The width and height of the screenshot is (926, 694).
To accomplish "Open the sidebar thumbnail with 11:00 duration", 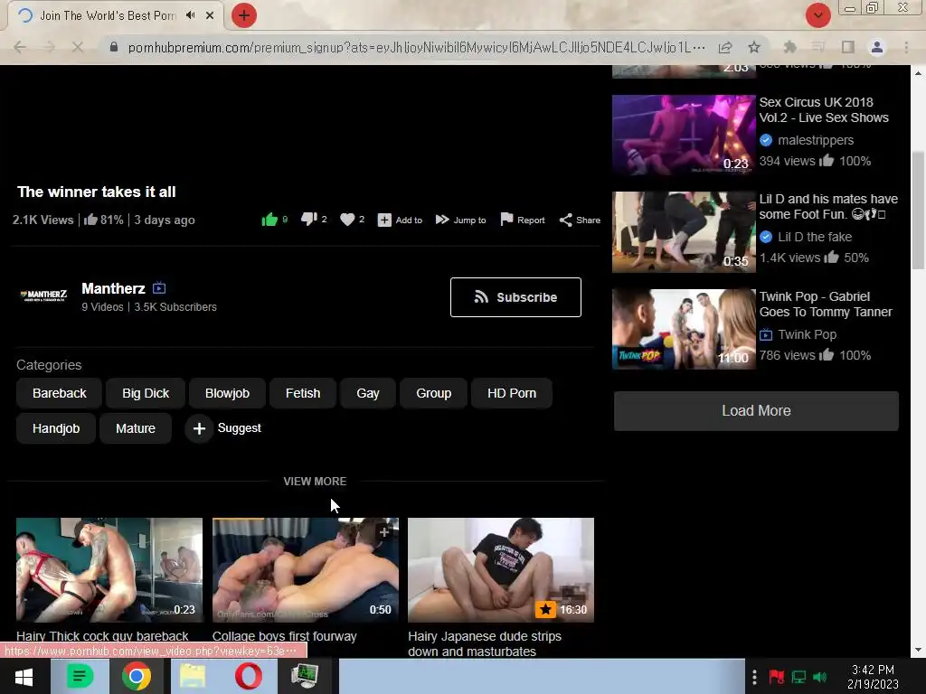I will click(684, 329).
